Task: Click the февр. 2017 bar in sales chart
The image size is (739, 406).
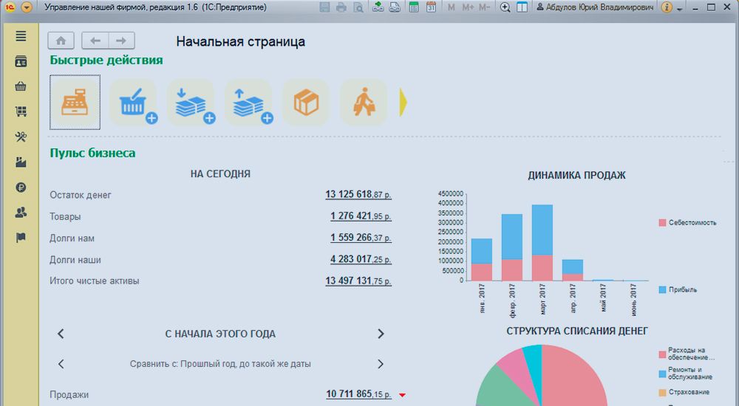Action: [512, 247]
